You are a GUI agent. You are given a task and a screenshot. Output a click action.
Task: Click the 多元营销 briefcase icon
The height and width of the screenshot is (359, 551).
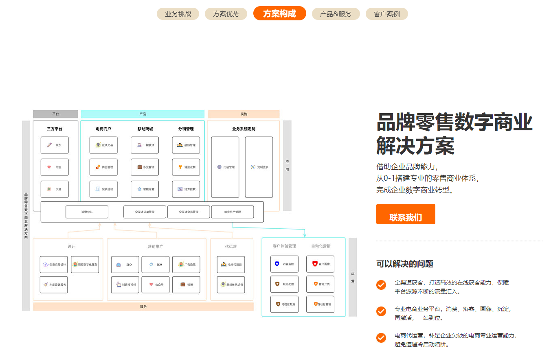pyautogui.click(x=140, y=167)
